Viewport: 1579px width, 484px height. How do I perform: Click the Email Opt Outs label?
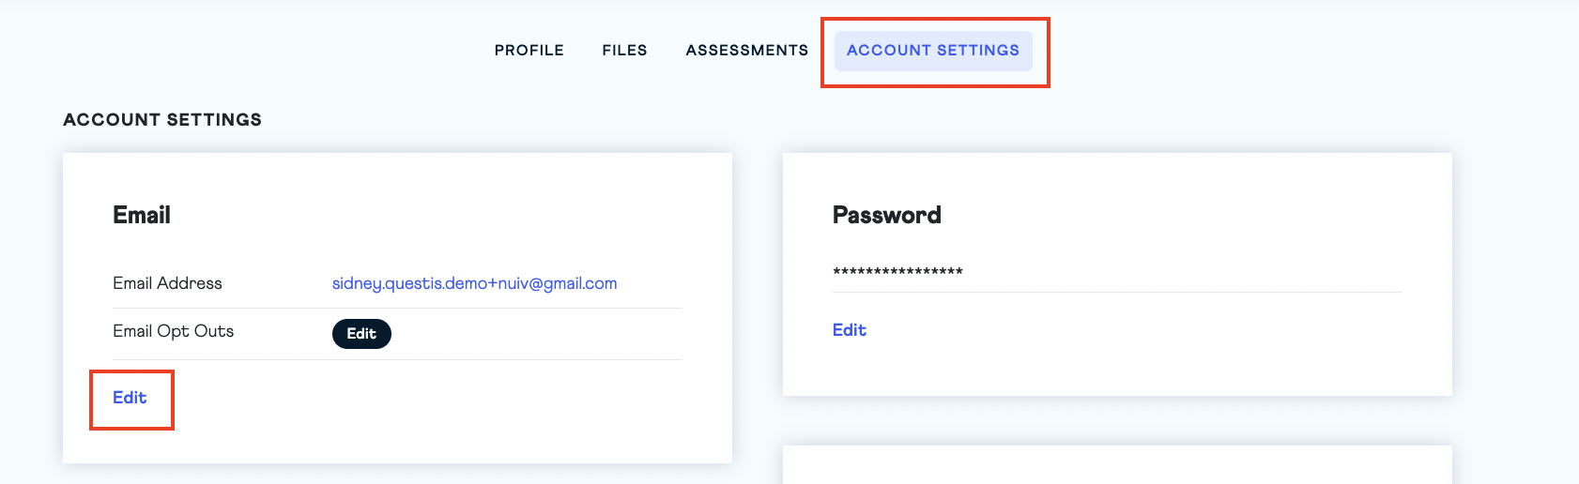[x=173, y=331]
